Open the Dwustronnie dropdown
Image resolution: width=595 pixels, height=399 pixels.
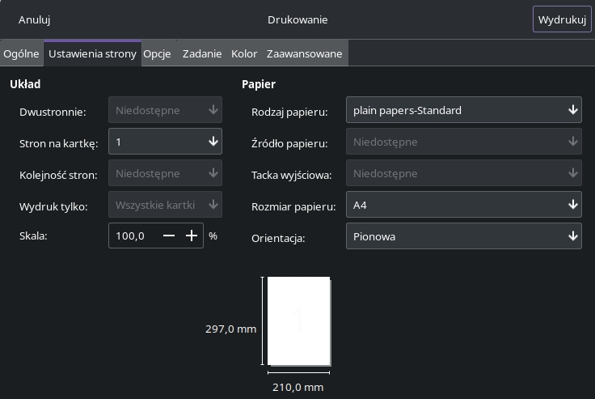click(x=165, y=110)
